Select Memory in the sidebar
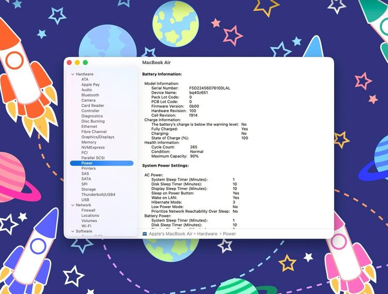388x294 pixels. [89, 142]
